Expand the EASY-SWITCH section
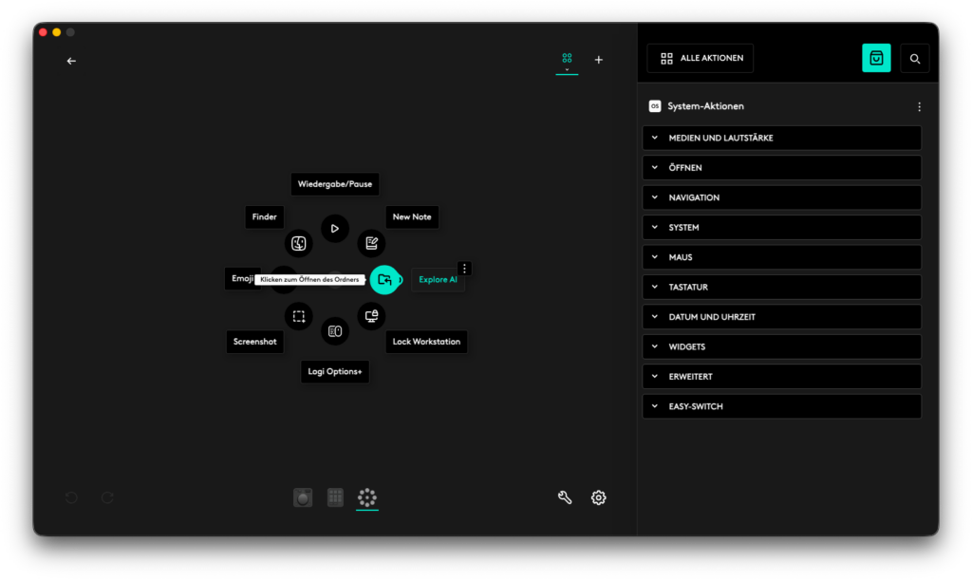The height and width of the screenshot is (580, 972). 781,406
